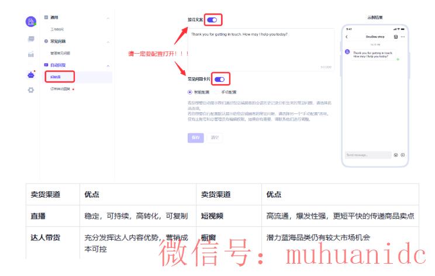
Task: Click the Send message field in the preview
Action: pyautogui.click(x=368, y=155)
